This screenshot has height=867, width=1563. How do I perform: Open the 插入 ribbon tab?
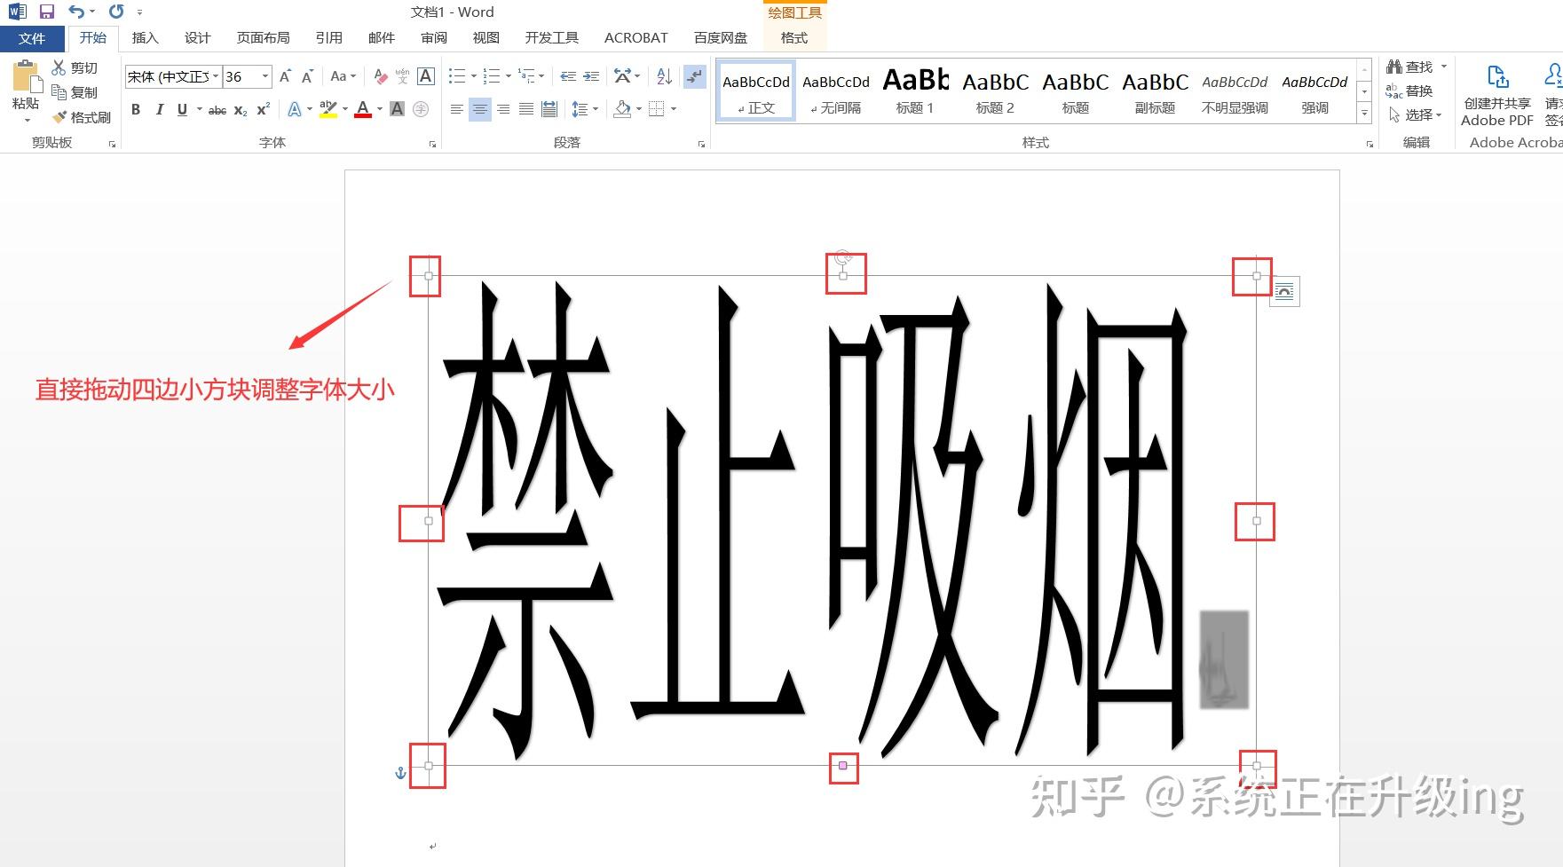(x=145, y=37)
